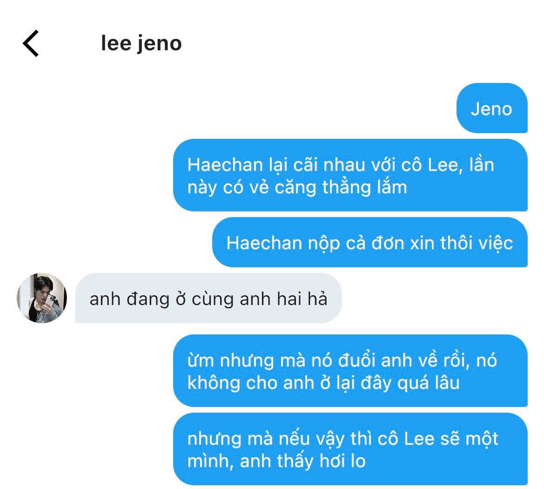
Task: Select message 'Haechan lại cãi nhau với cô Lee'
Action: [350, 175]
